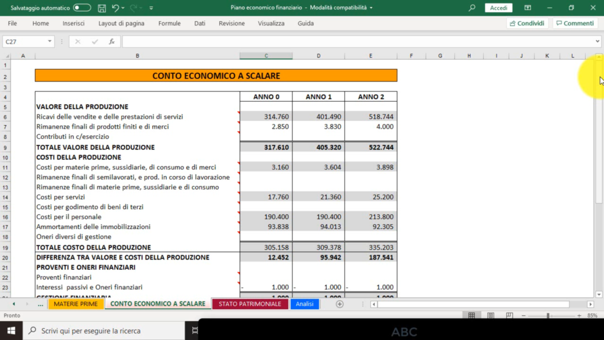Screen dimensions: 604x340
Task: Click the Accedi sign-in button
Action: (498, 8)
